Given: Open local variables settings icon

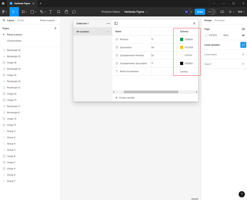Looking at the screenshot, I should [243, 45].
